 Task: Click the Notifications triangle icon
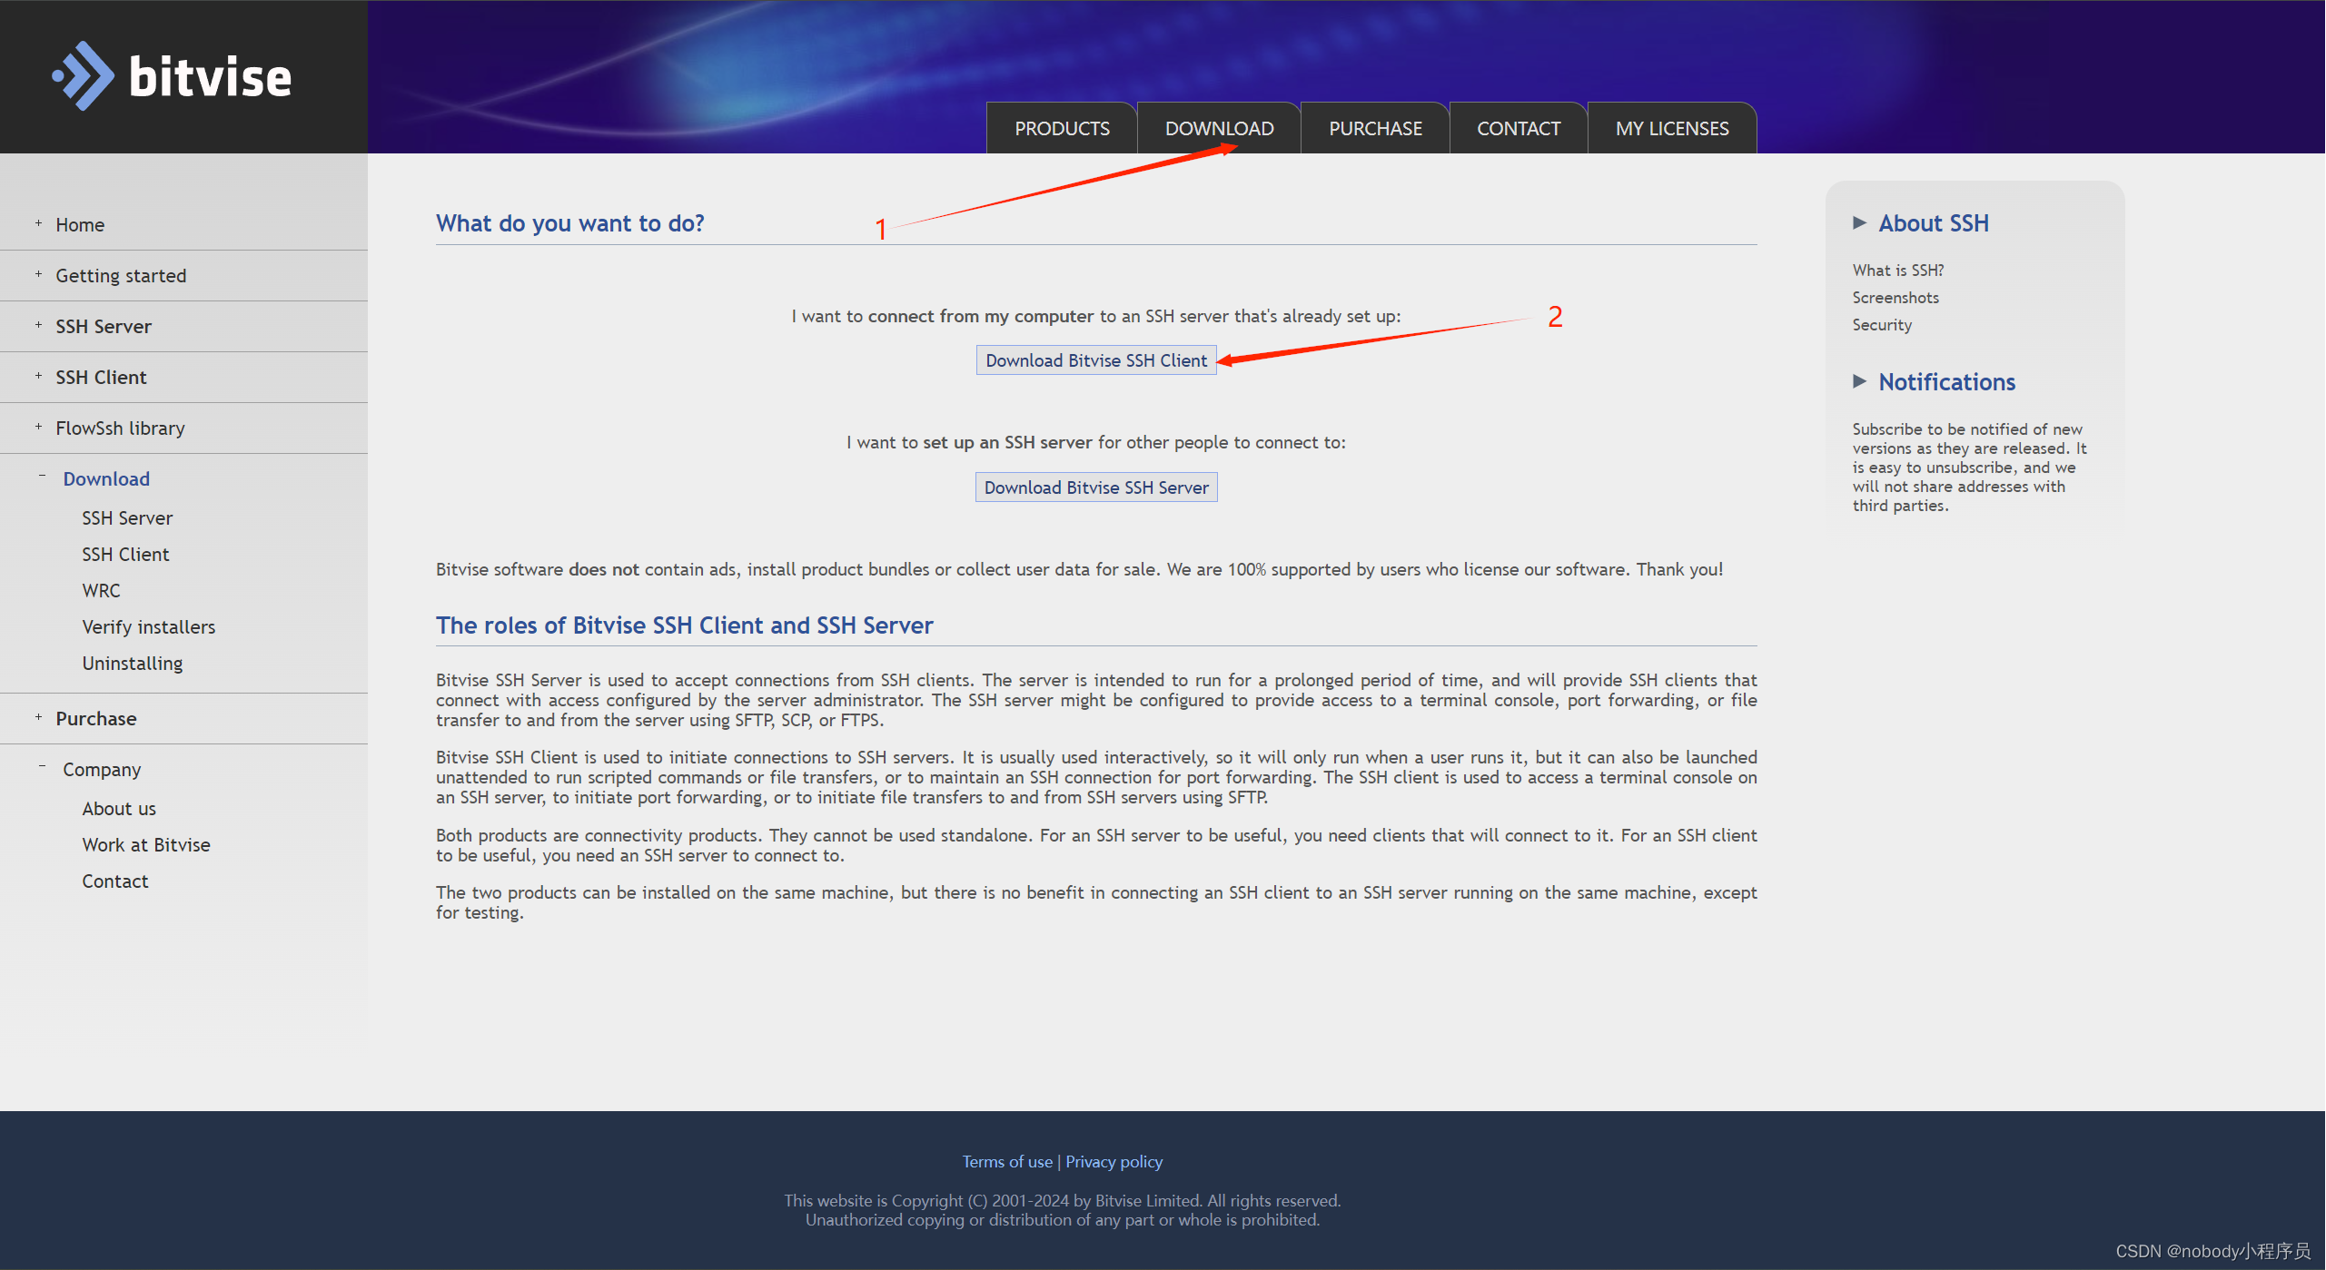pyautogui.click(x=1859, y=382)
